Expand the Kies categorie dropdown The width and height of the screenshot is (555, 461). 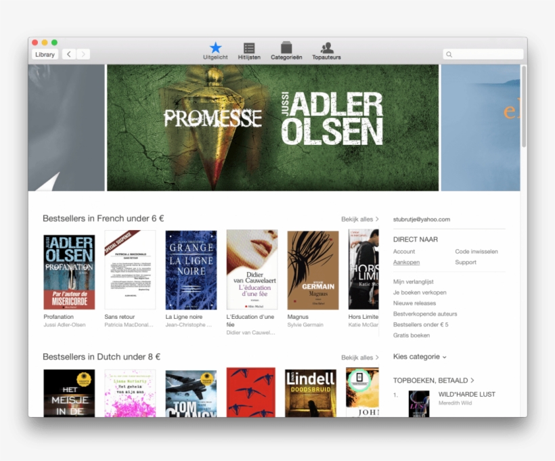(420, 357)
